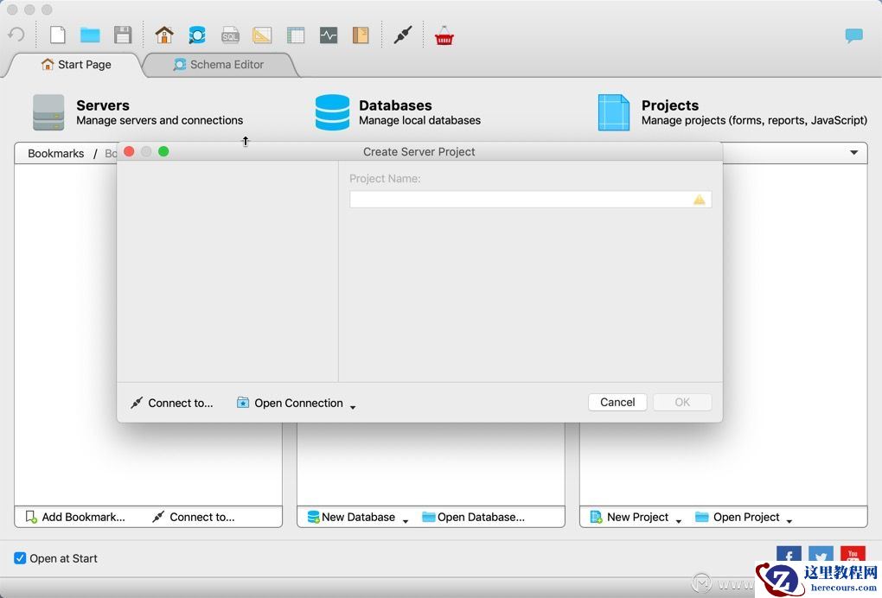Open the schema editor database-magnifier icon
The image size is (882, 598).
(x=197, y=35)
